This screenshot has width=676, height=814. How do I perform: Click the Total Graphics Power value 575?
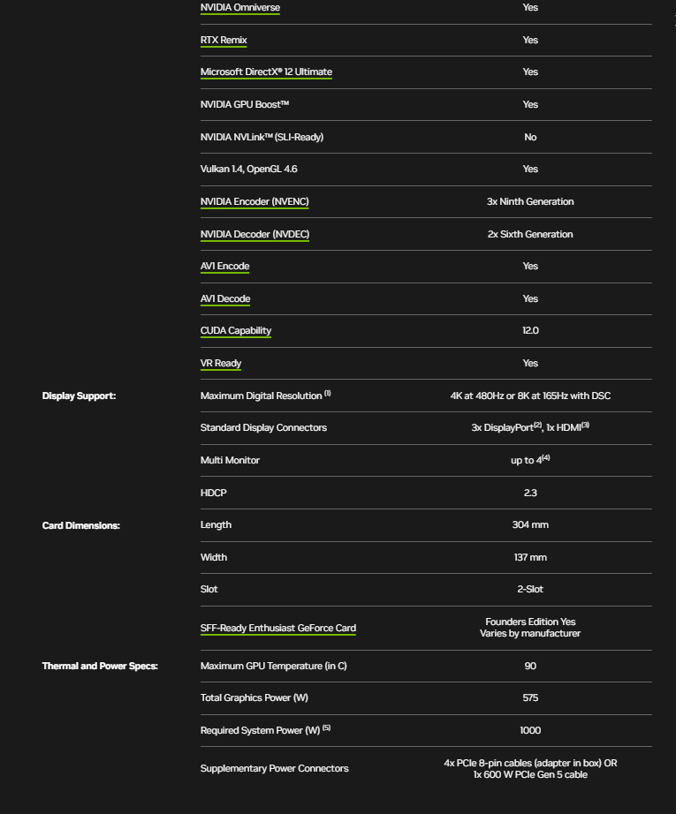click(x=530, y=698)
